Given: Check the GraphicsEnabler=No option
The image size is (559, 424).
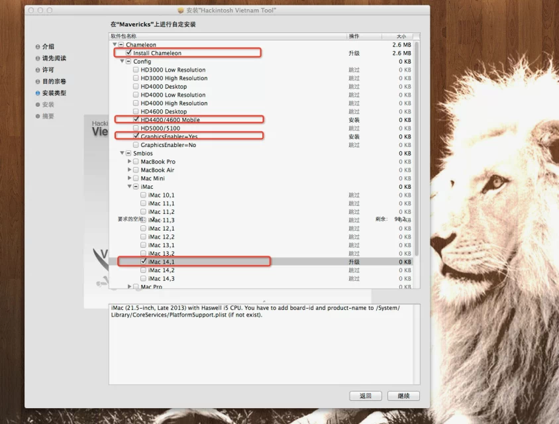Looking at the screenshot, I should point(136,145).
